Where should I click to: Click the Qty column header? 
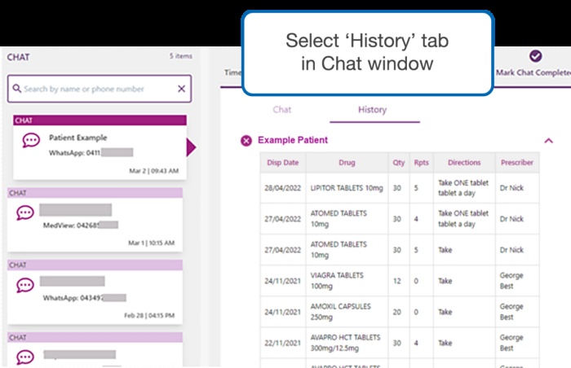[x=399, y=163]
